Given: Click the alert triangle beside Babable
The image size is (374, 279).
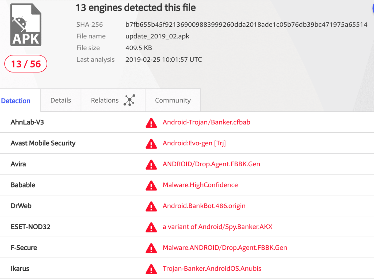Looking at the screenshot, I should click(x=151, y=186).
